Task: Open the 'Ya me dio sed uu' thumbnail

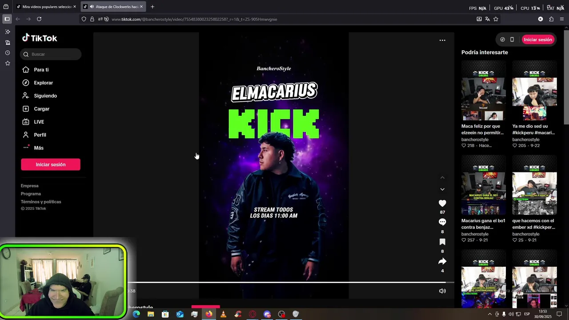Action: [534, 91]
